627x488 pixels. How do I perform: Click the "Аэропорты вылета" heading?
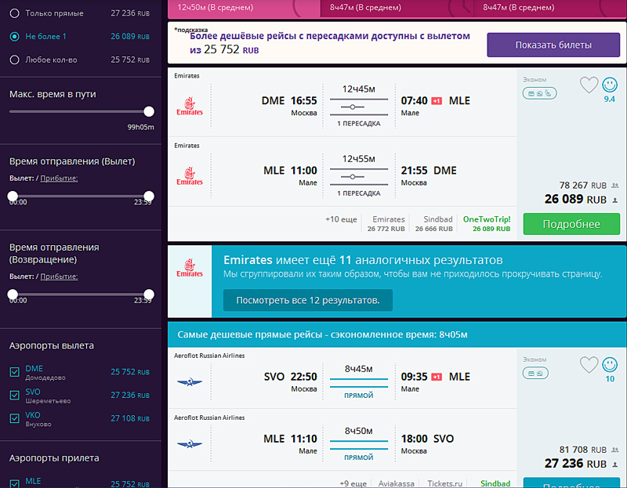(52, 345)
